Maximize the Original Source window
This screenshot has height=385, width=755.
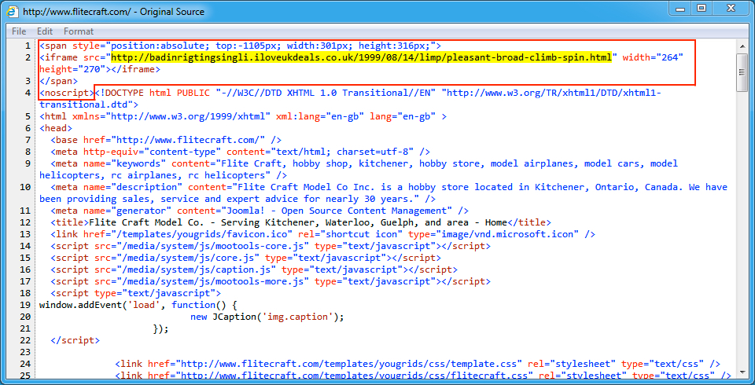pyautogui.click(x=701, y=8)
